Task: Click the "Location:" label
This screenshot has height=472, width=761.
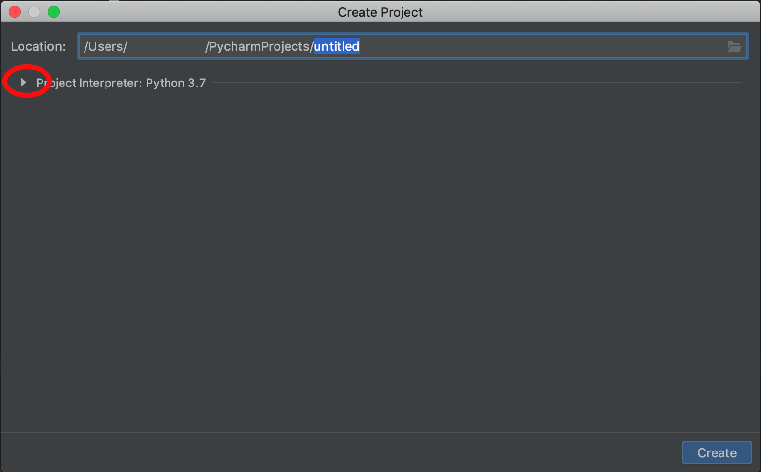Action: pyautogui.click(x=38, y=46)
